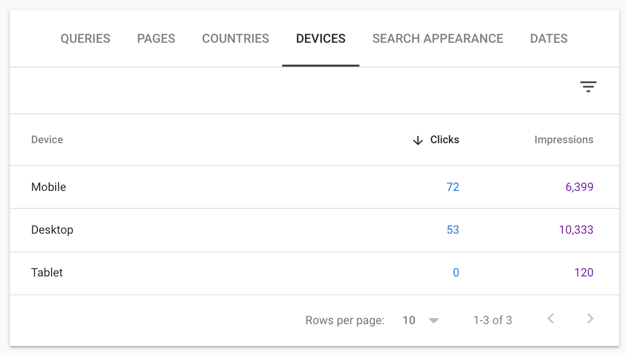Switch to the Pages tab

(156, 39)
